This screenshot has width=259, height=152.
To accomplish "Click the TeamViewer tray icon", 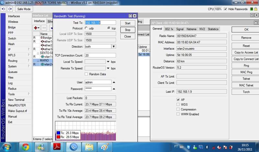I will point(189,147).
